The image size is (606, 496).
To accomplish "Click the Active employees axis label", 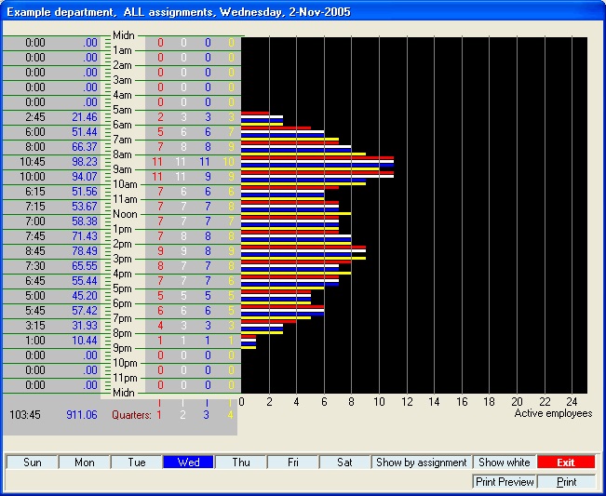I will pyautogui.click(x=553, y=413).
